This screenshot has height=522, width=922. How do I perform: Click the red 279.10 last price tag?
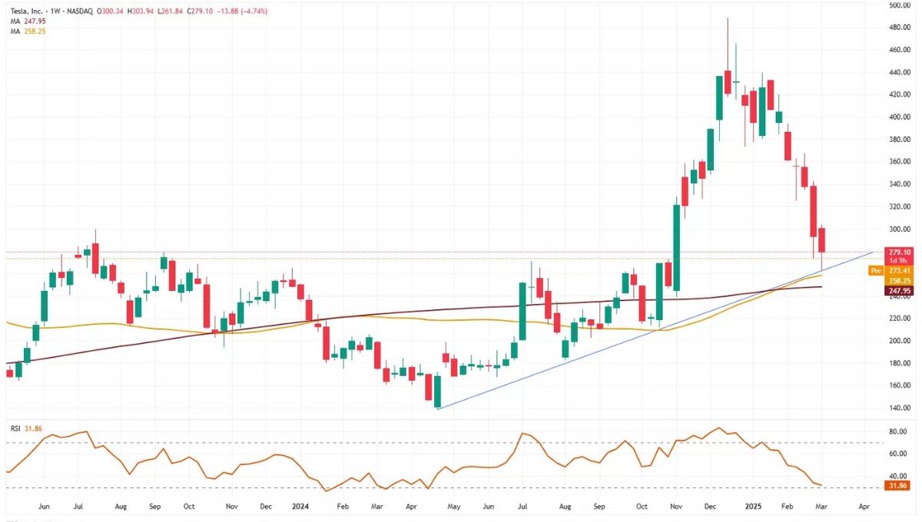(x=900, y=253)
